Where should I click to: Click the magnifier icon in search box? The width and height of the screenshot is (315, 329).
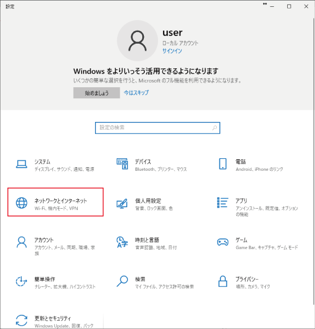(214, 128)
